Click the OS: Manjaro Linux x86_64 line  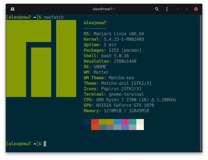[114, 34]
